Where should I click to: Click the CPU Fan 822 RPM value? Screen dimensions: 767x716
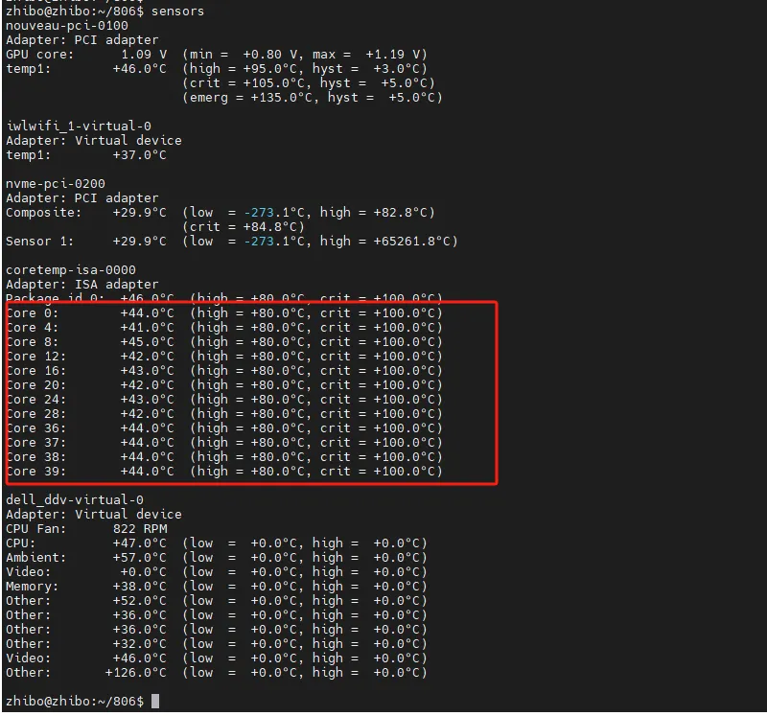click(x=140, y=528)
